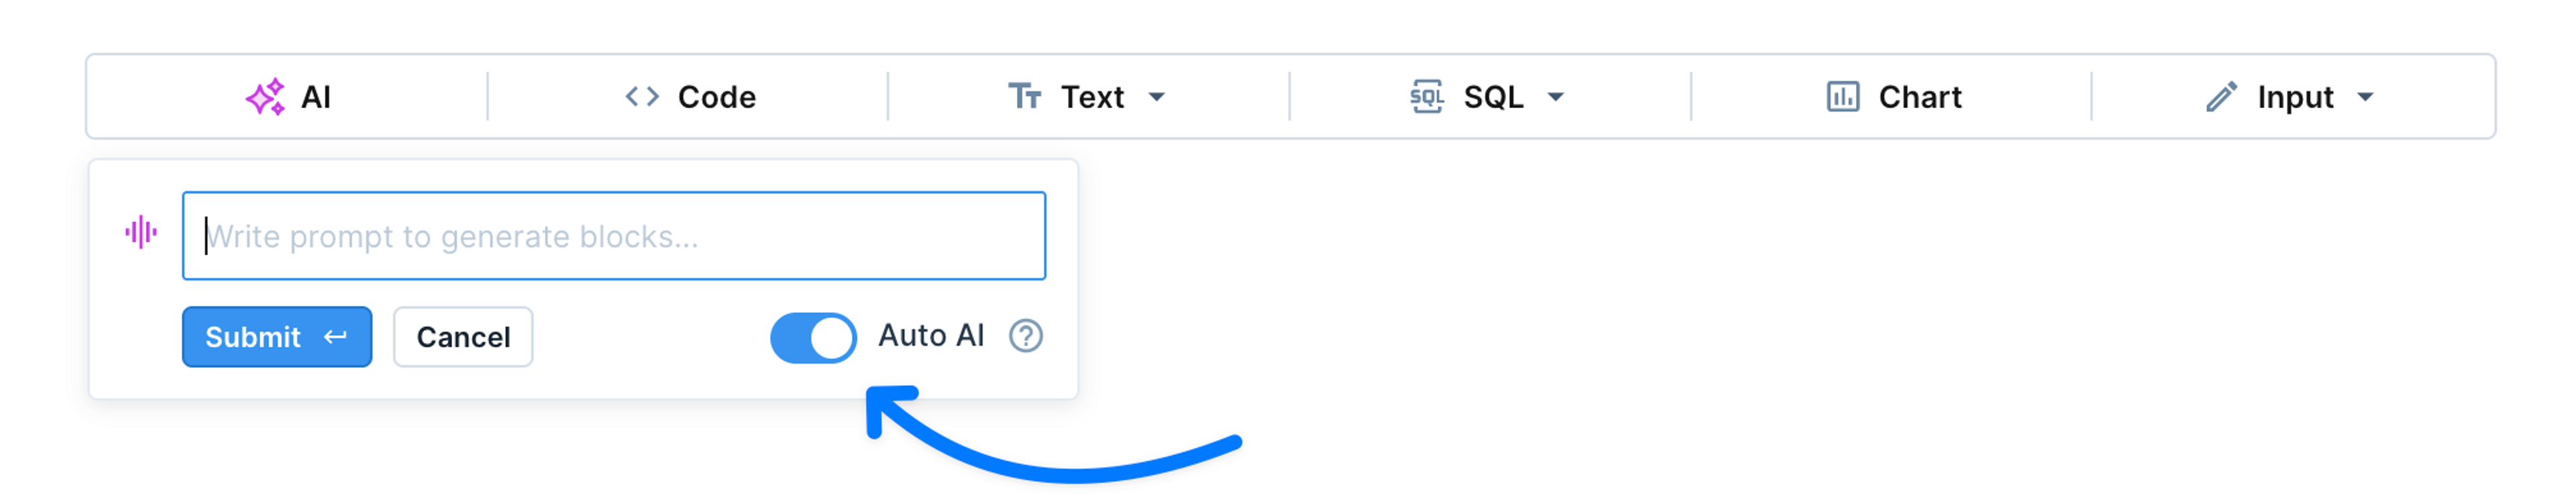
Task: Expand the Input dropdown arrow
Action: click(x=2365, y=98)
